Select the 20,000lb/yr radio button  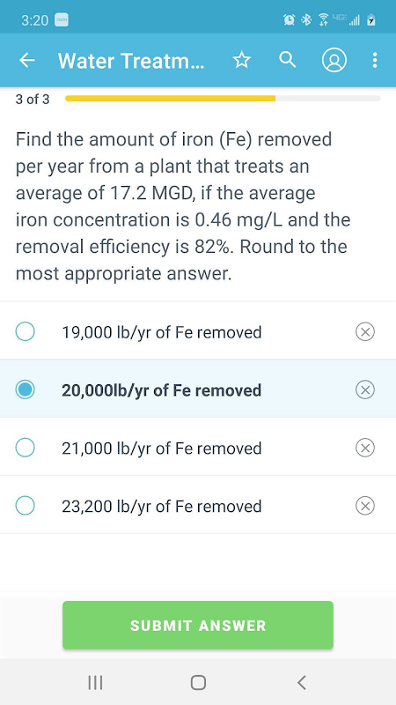pyautogui.click(x=26, y=390)
